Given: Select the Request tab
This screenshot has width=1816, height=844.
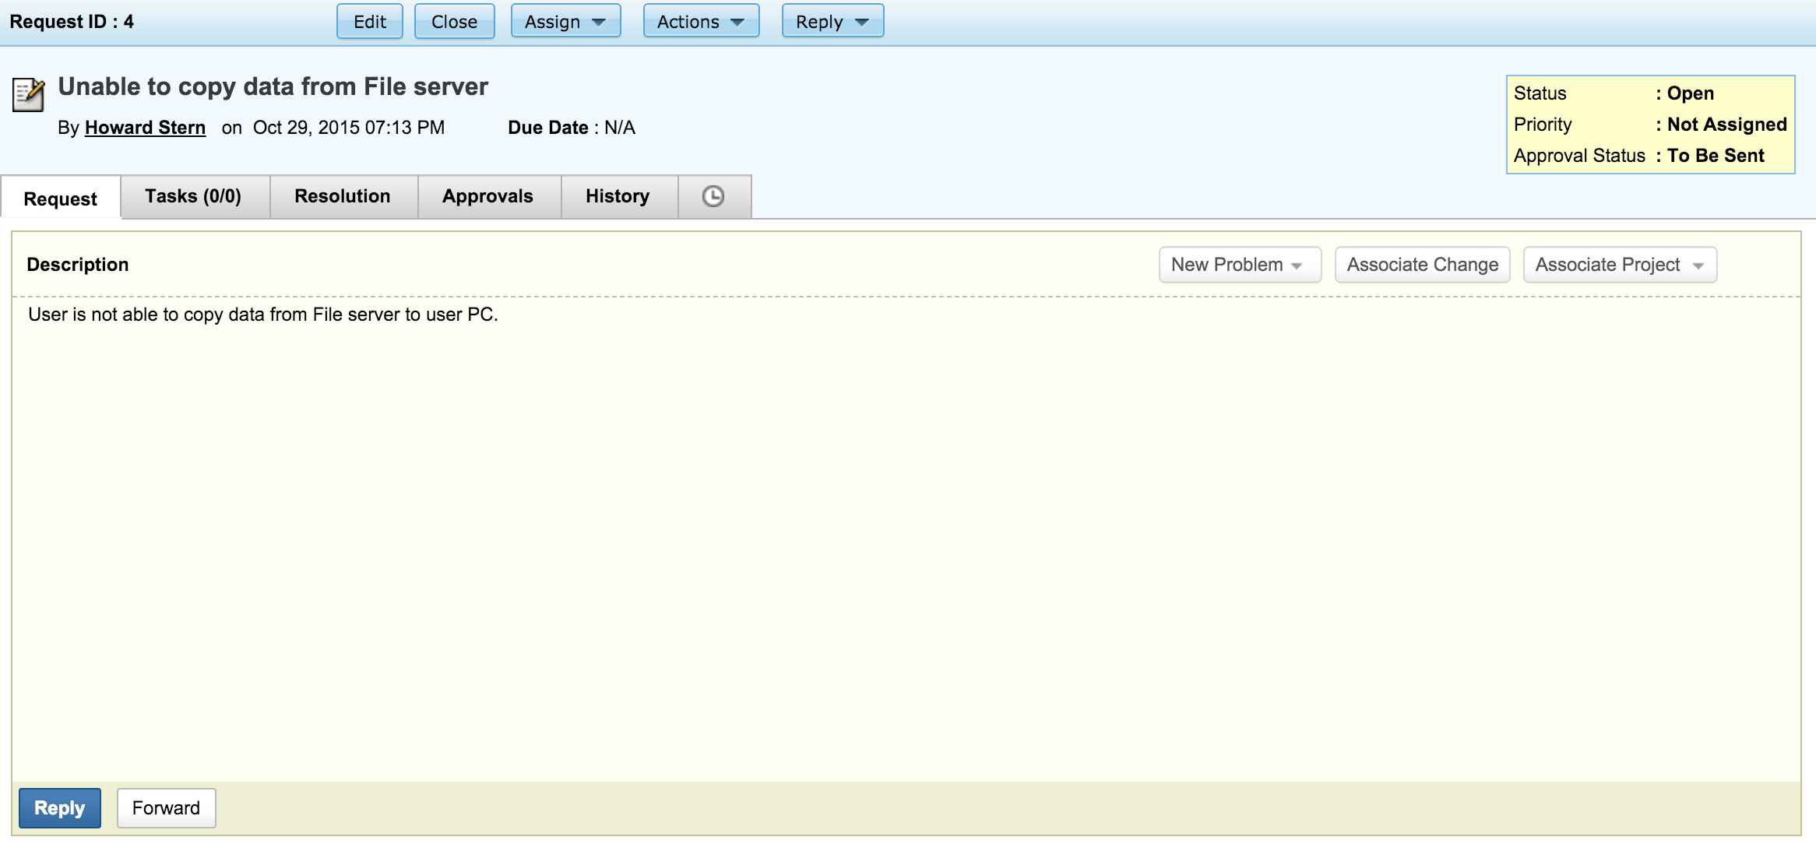Looking at the screenshot, I should pos(60,199).
